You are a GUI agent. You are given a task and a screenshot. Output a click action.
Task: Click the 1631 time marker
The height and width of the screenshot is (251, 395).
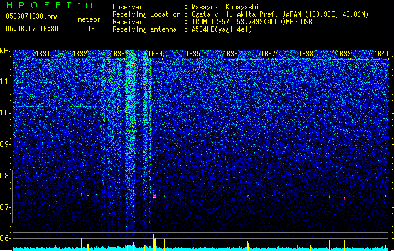(43, 54)
